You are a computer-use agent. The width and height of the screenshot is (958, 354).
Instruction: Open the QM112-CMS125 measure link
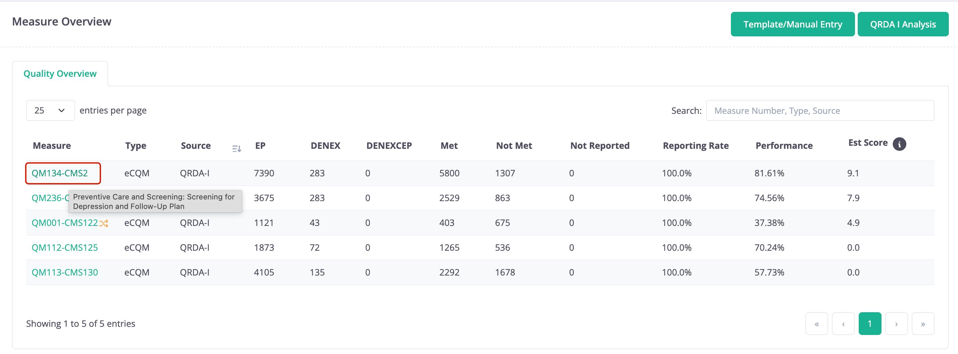click(65, 248)
